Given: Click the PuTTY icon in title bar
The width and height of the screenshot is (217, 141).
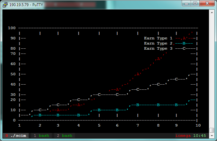Looking at the screenshot, I should (5, 5).
